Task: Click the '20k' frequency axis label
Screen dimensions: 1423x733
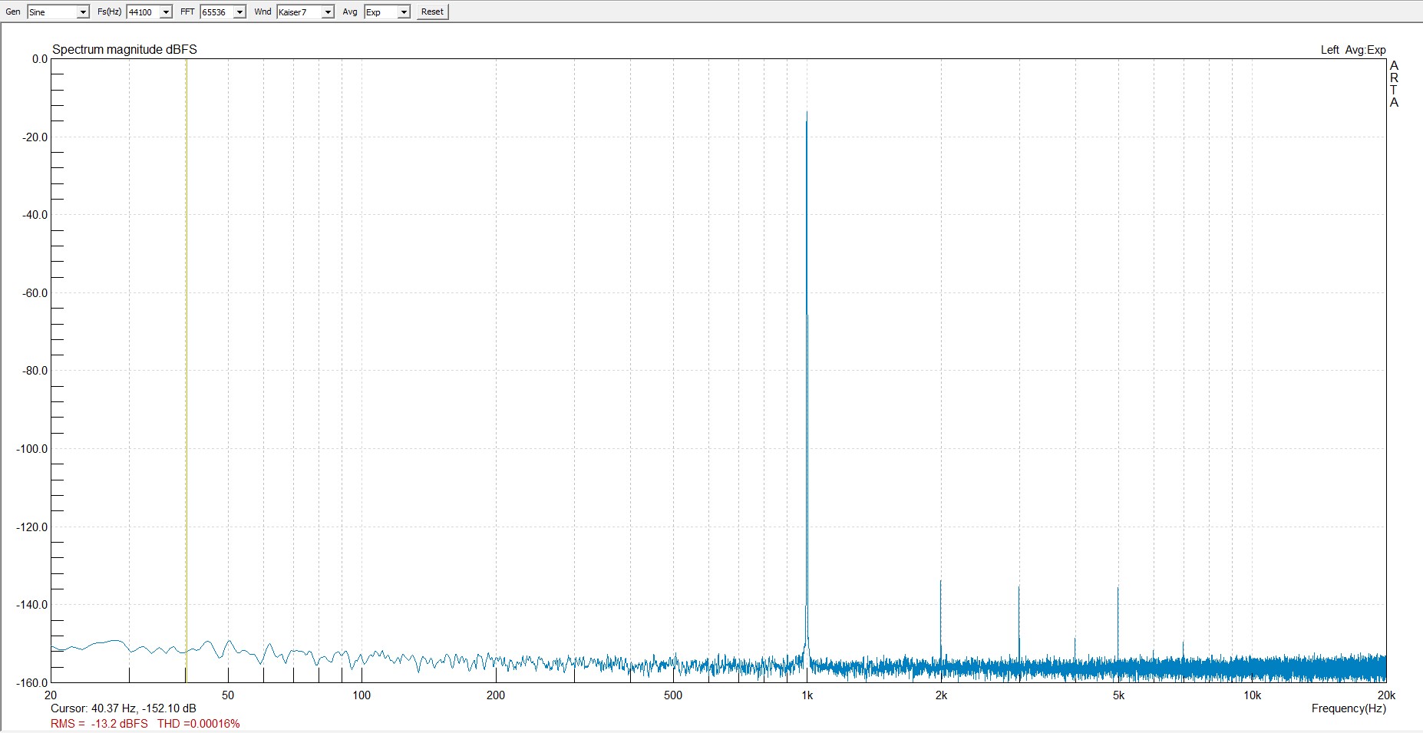Action: [x=1386, y=695]
